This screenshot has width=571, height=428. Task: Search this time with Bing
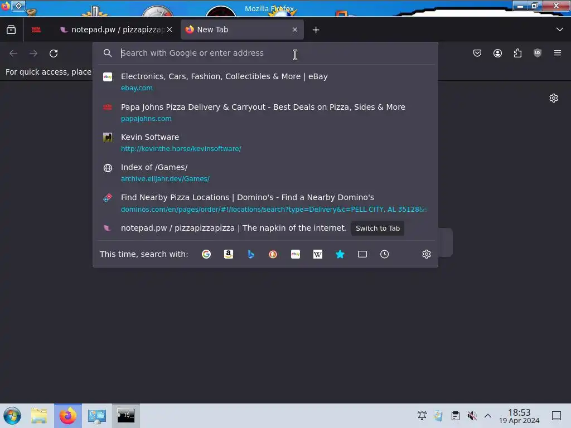(251, 254)
